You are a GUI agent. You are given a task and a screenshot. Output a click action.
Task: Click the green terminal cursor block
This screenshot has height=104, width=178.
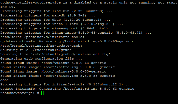[x=42, y=93]
